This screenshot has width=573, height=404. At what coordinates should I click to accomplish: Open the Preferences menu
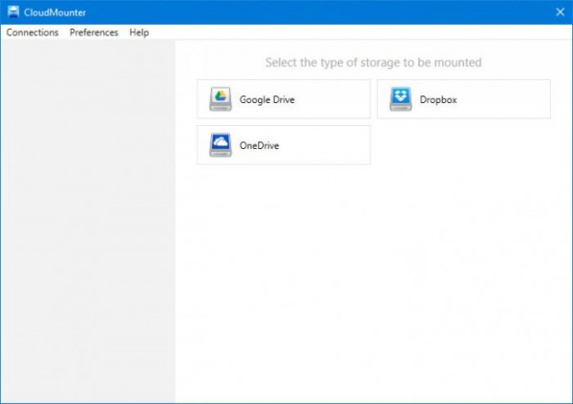(94, 32)
